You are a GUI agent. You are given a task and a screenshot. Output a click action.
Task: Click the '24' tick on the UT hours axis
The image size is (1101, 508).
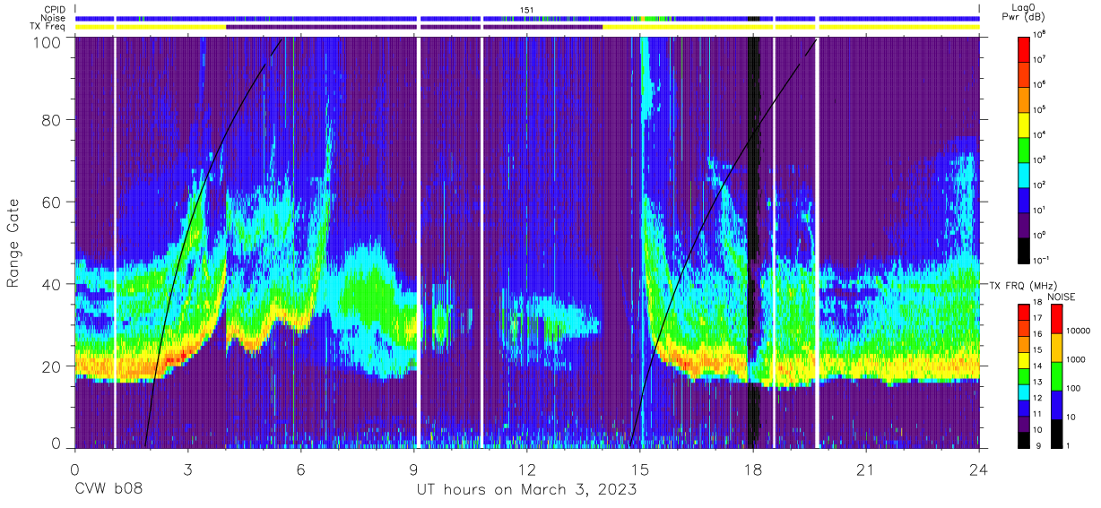(979, 469)
